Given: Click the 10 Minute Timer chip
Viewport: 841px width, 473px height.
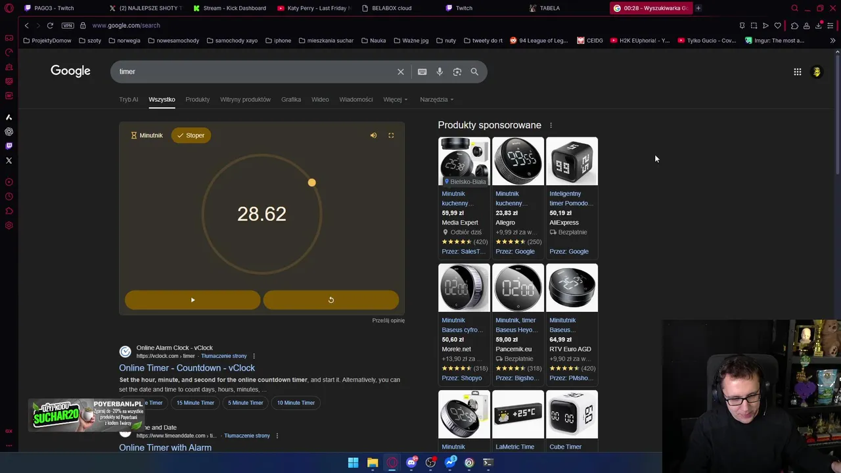Looking at the screenshot, I should point(296,403).
